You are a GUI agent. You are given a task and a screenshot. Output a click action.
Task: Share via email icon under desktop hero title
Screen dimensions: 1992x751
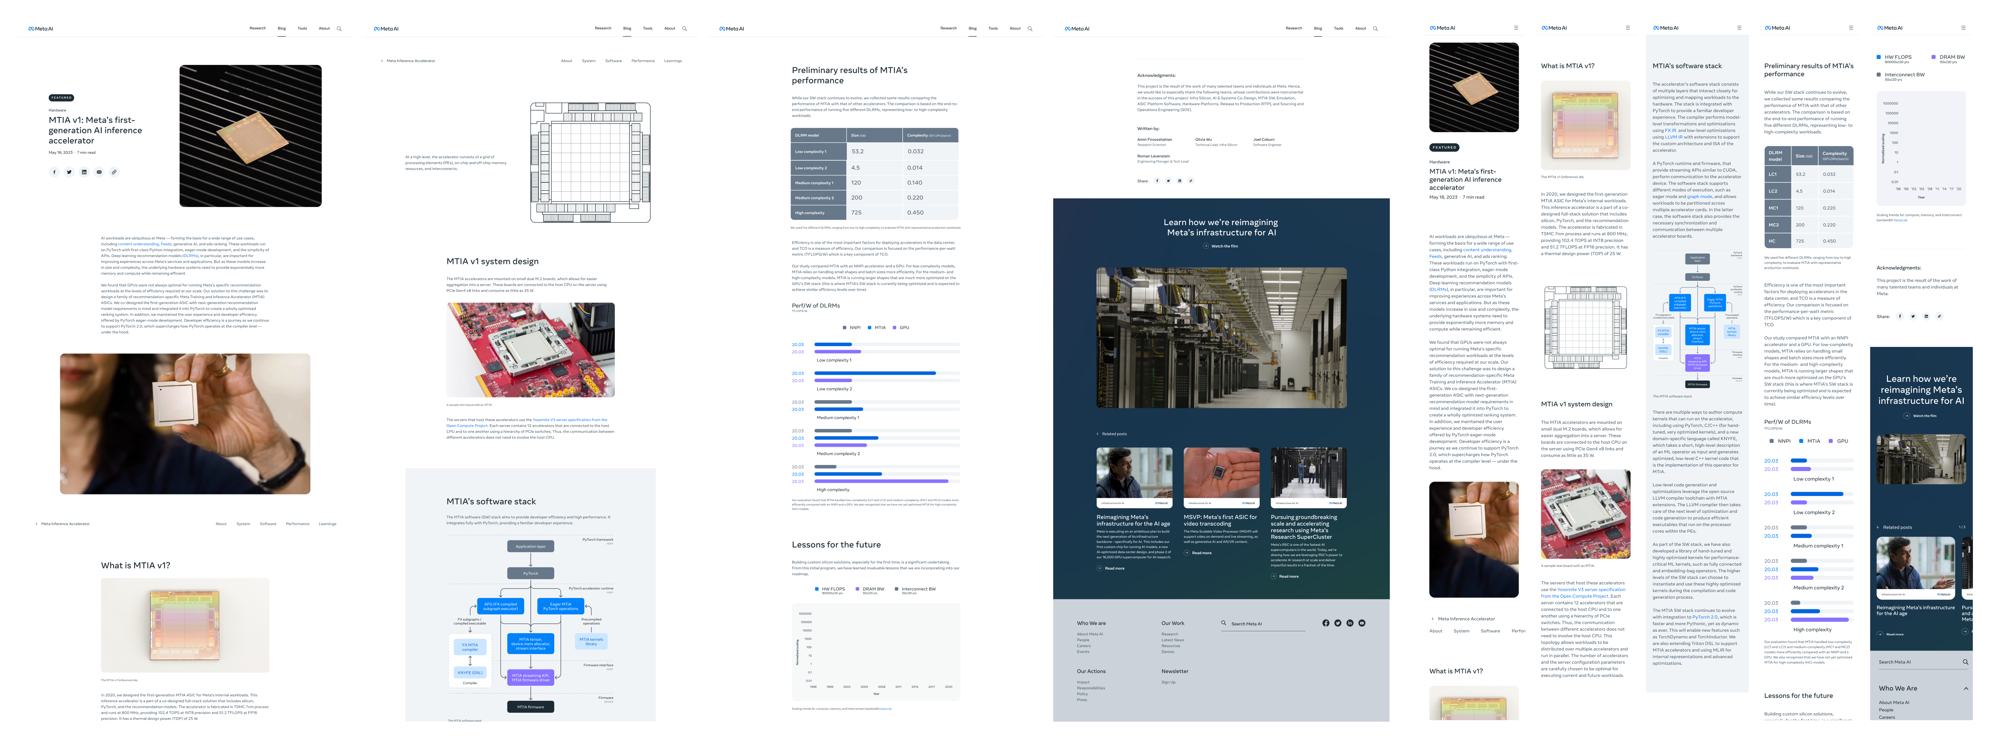tap(99, 172)
